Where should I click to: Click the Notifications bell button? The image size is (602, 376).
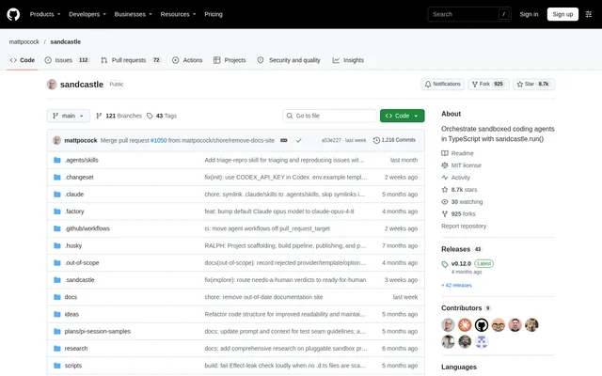click(x=442, y=84)
